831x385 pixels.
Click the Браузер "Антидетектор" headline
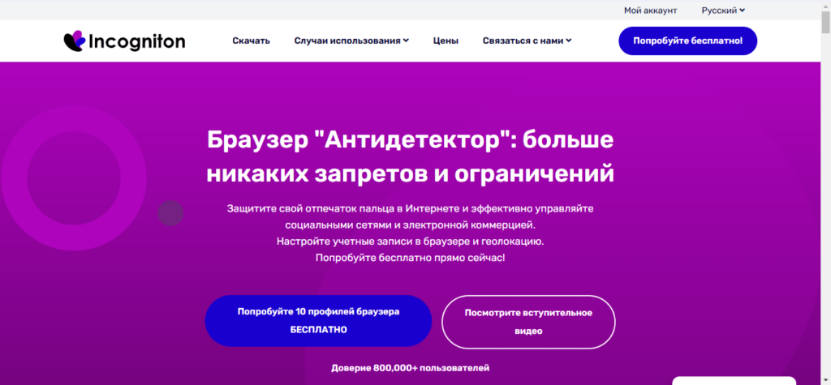pos(410,156)
